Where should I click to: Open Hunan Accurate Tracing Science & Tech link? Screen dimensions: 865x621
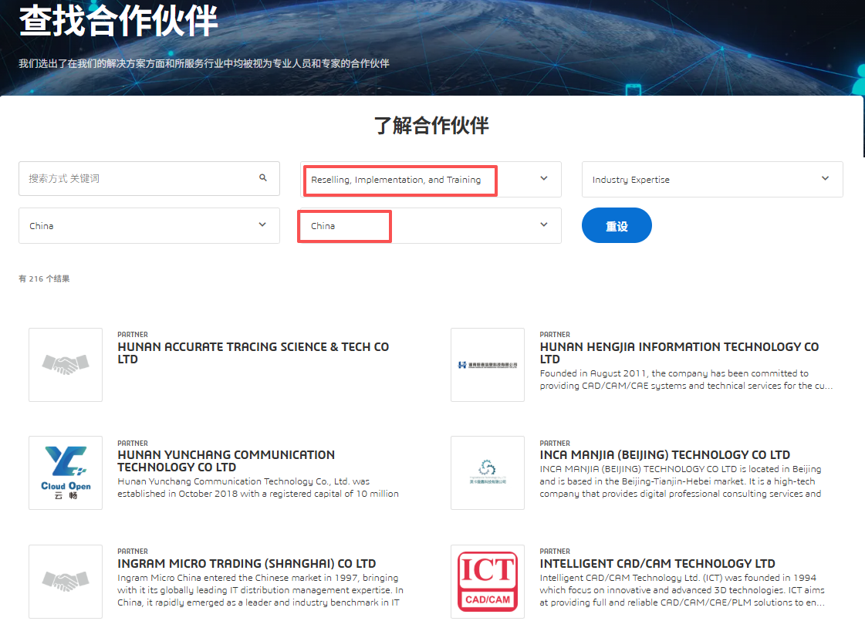(x=253, y=353)
